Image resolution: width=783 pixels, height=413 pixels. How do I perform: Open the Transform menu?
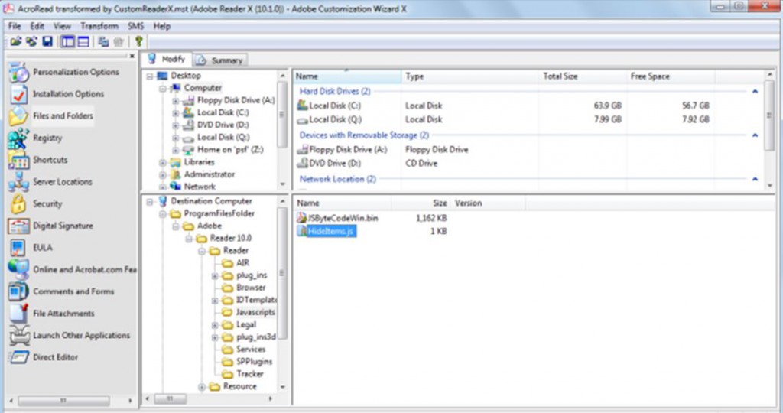pos(99,26)
